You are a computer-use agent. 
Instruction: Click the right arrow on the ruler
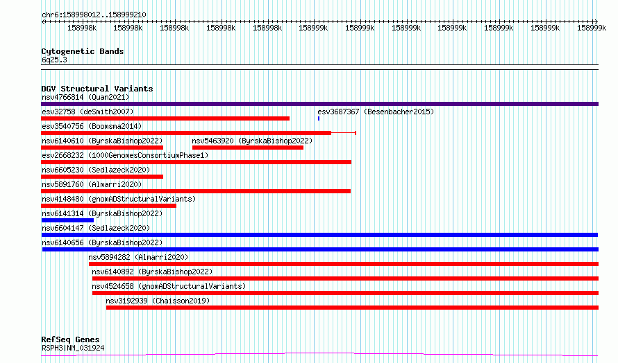coord(596,22)
